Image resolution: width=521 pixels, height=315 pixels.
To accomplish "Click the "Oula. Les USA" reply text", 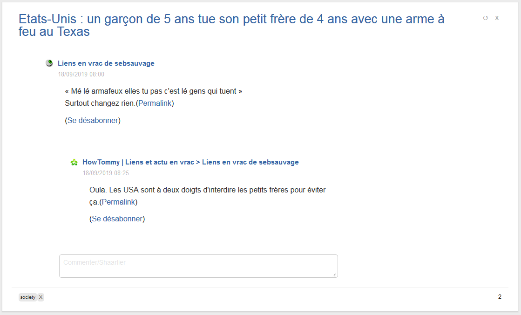I will pos(207,190).
